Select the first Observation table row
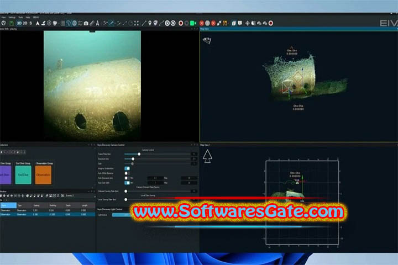 48,210
